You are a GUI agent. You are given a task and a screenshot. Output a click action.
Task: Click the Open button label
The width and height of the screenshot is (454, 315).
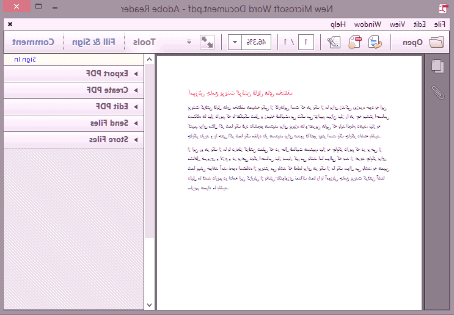coord(412,43)
